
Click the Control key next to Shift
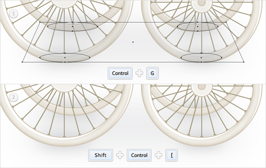(x=139, y=155)
